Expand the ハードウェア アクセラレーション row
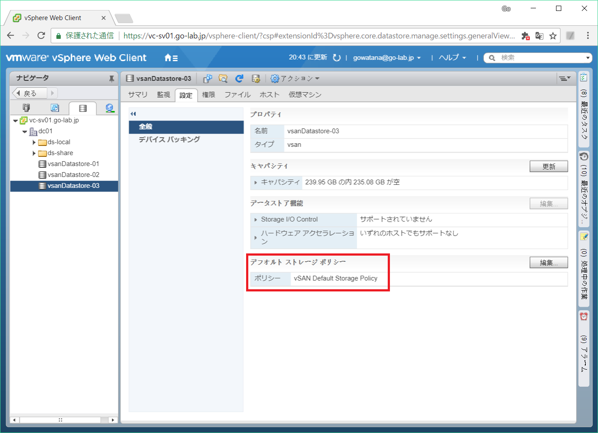 [x=256, y=238]
